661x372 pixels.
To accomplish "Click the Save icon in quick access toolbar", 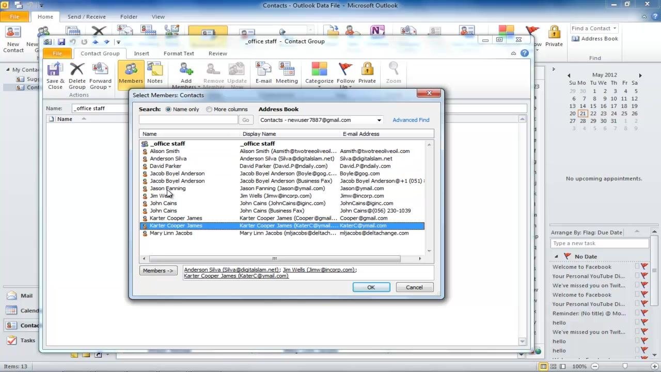I will click(x=61, y=42).
